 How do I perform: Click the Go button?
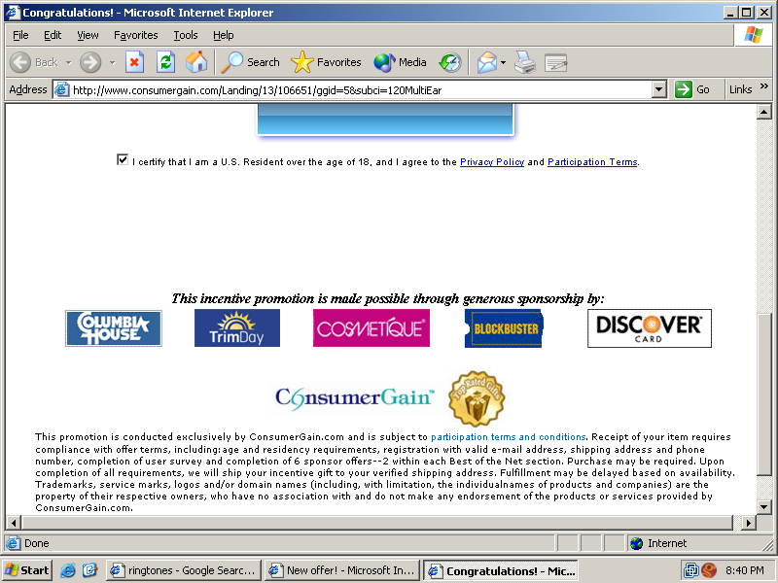pos(692,89)
